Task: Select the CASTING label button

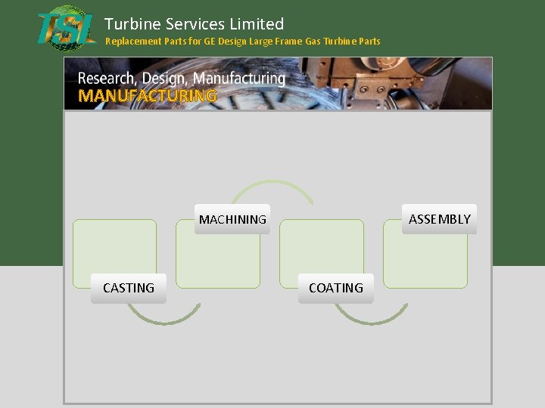Action: coord(129,289)
